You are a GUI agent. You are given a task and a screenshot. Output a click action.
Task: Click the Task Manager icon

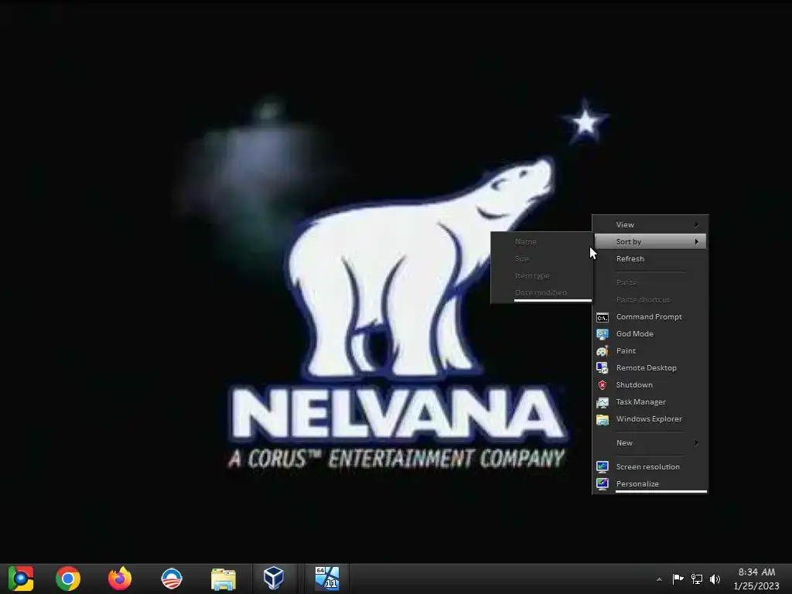pos(602,402)
